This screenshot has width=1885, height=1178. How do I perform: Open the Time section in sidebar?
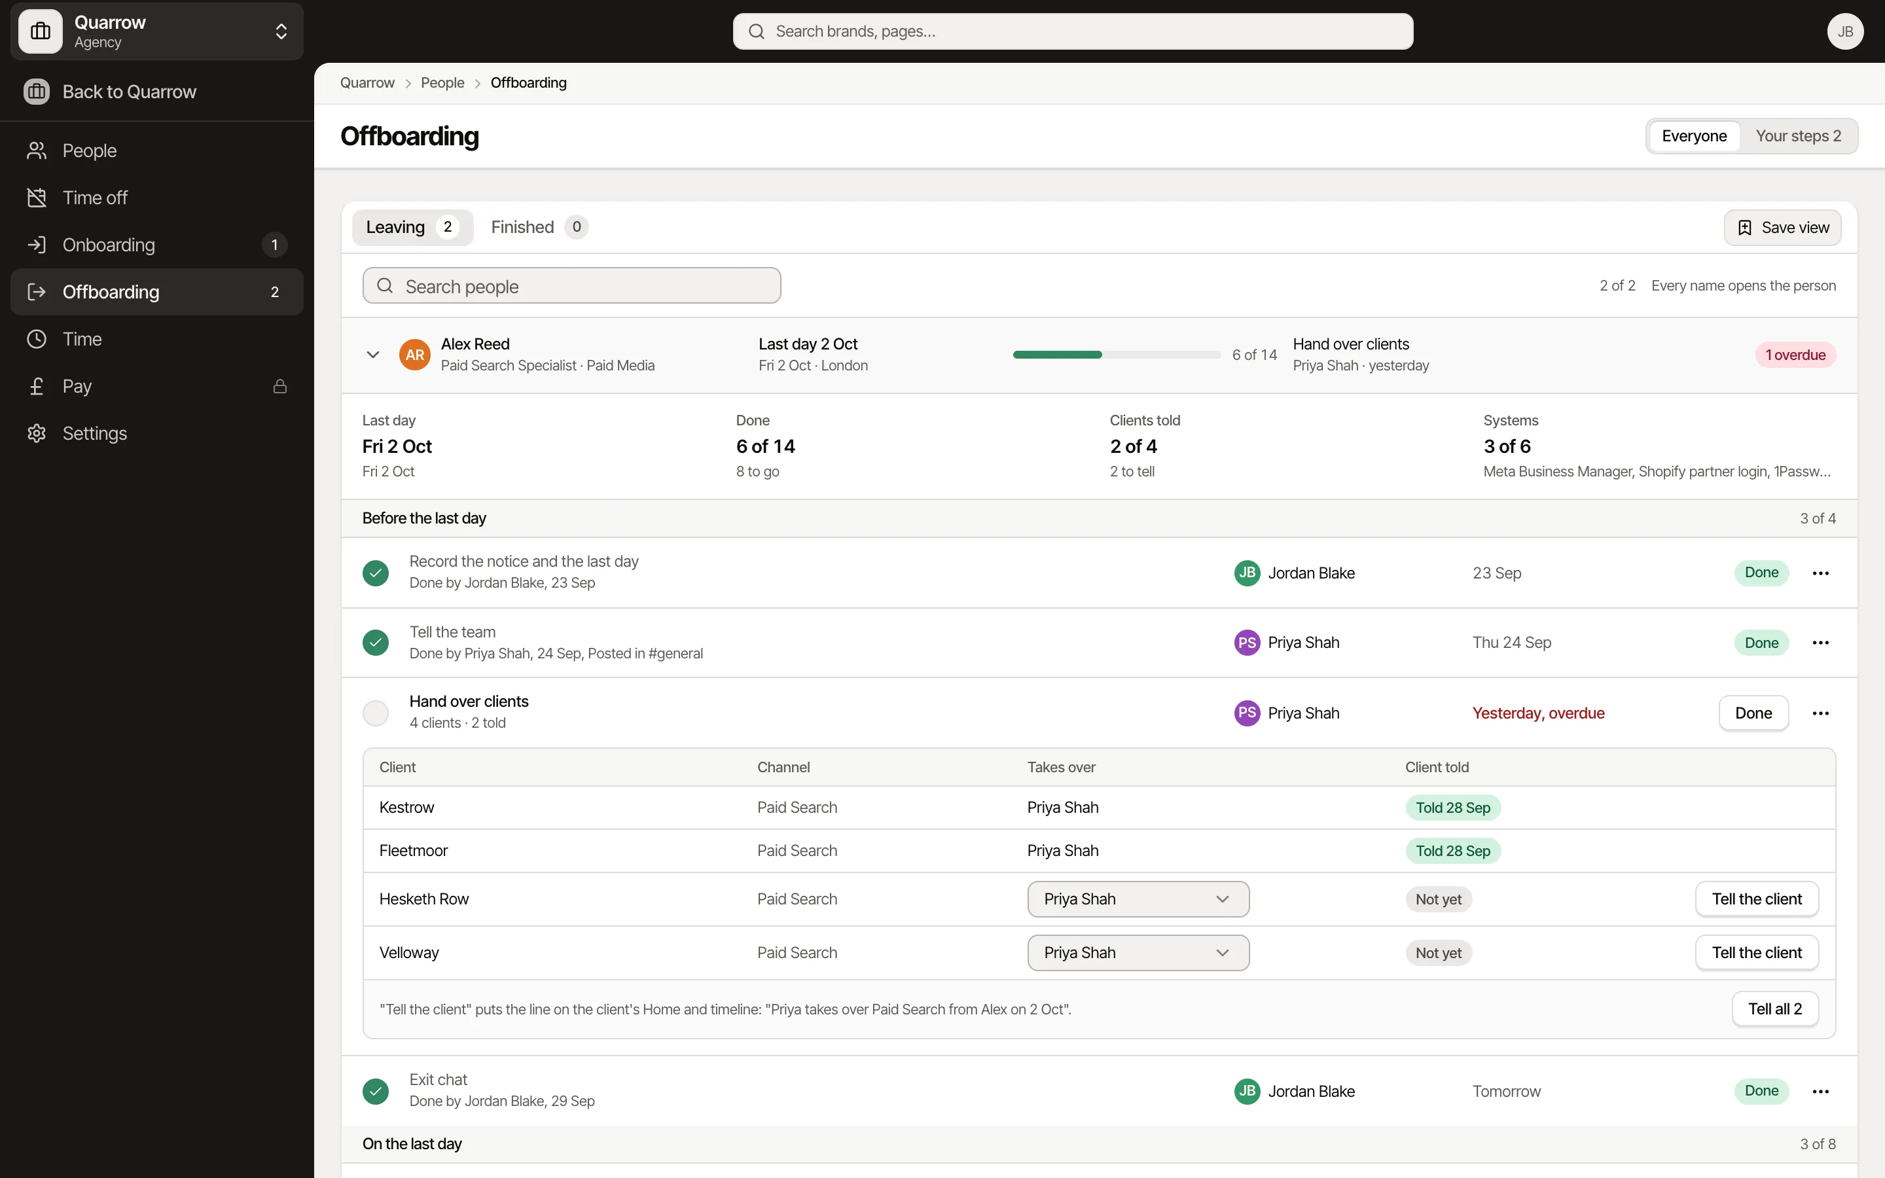point(156,339)
